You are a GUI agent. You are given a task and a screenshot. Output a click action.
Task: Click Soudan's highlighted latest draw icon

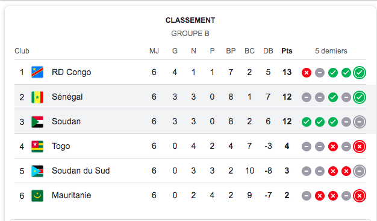[x=360, y=122]
